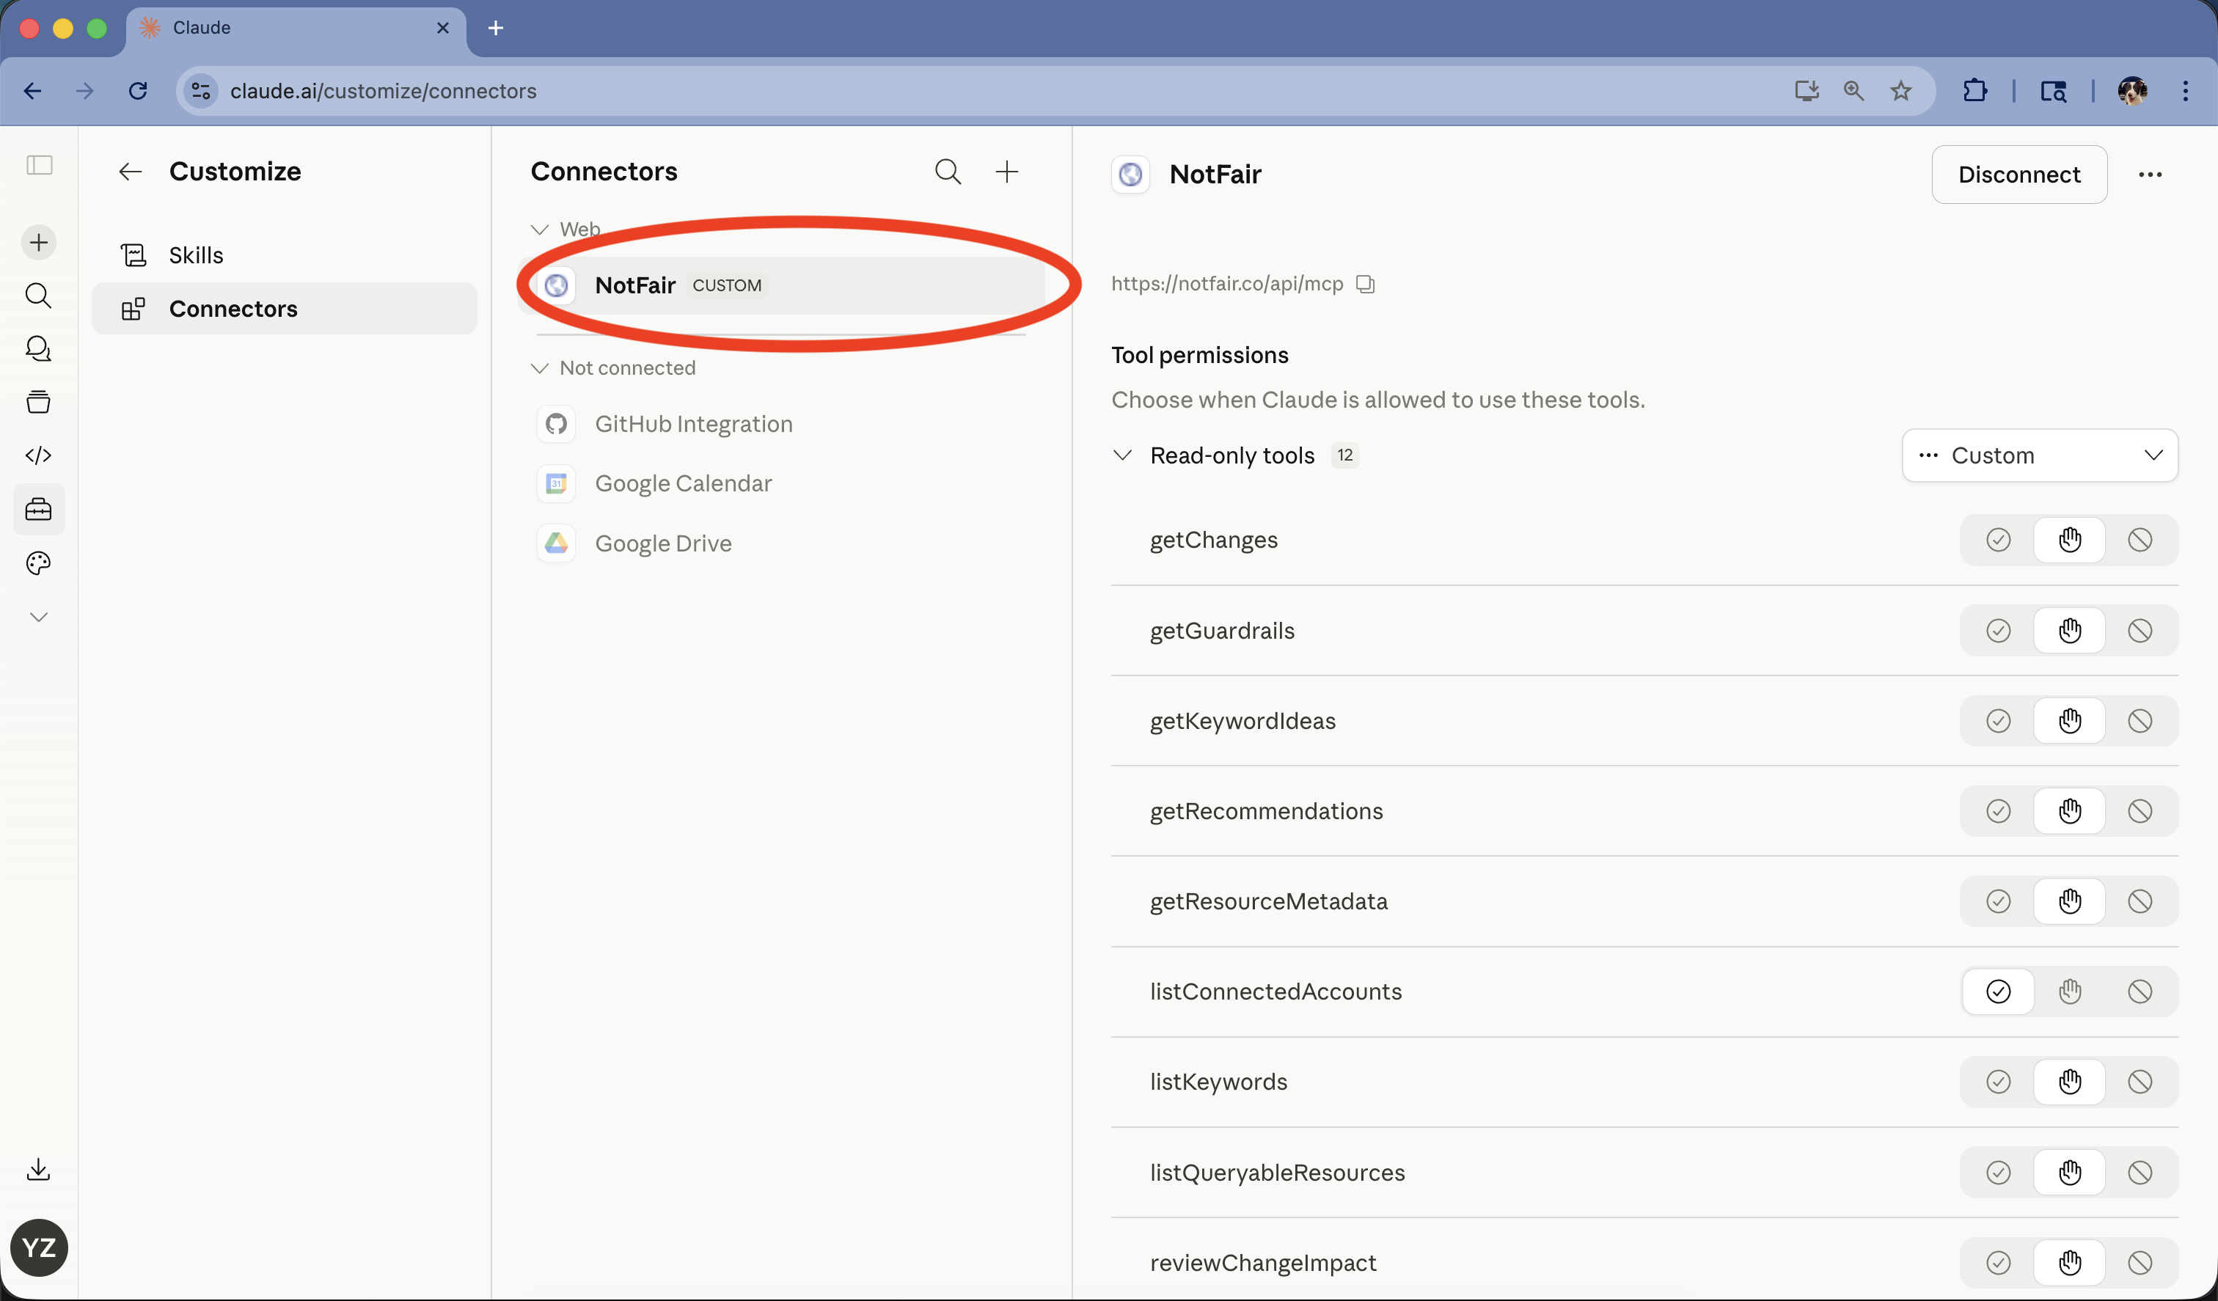
Task: Go back using the Customize arrow
Action: point(131,172)
